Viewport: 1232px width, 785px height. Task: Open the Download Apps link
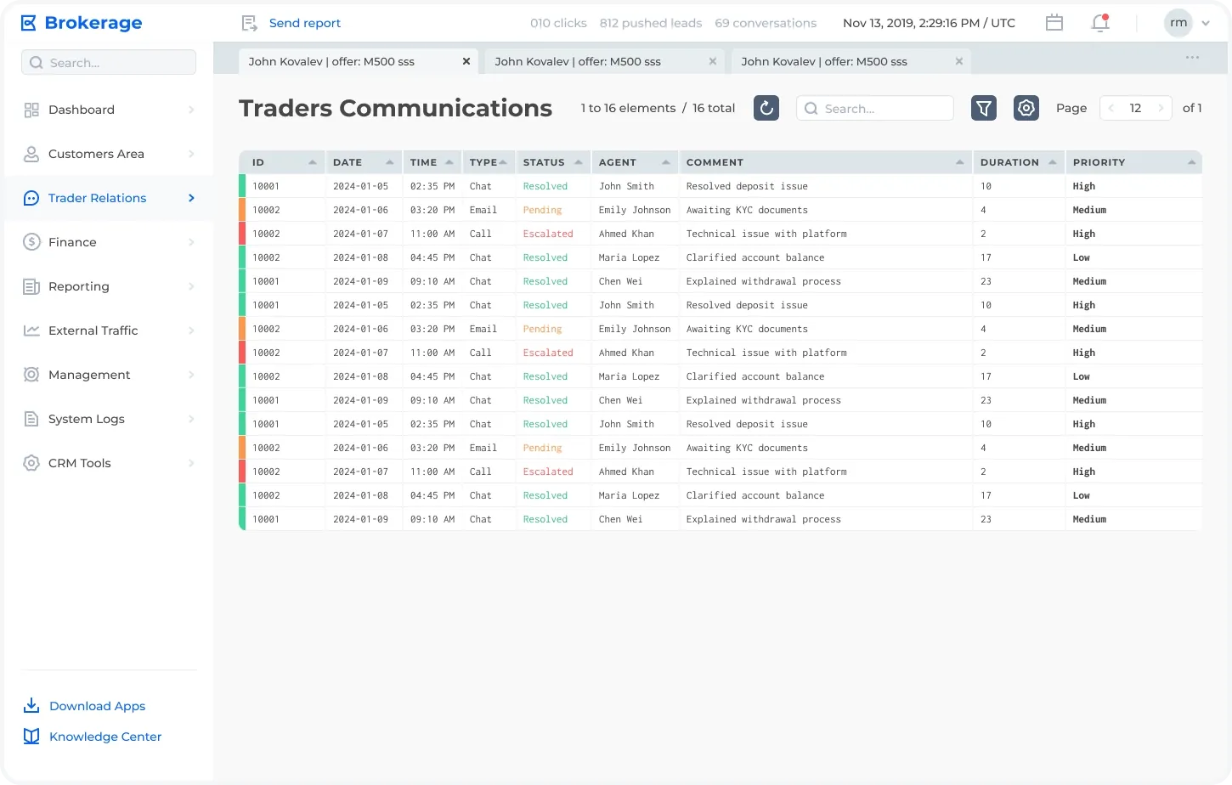97,706
